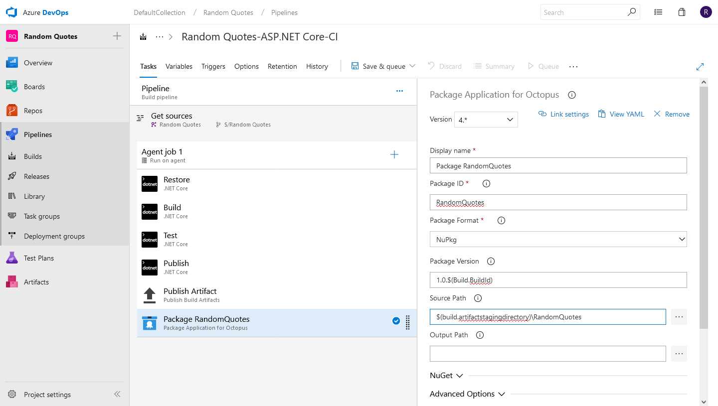Click the Azure DevOps logo icon
The image size is (718, 406).
click(11, 12)
